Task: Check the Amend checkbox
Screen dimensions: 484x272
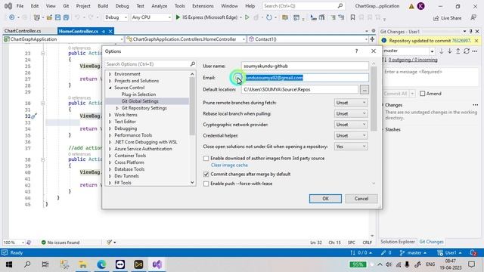Action: tap(422, 94)
